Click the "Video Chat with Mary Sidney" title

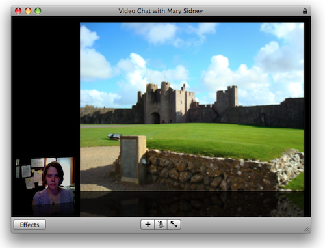[x=161, y=11]
